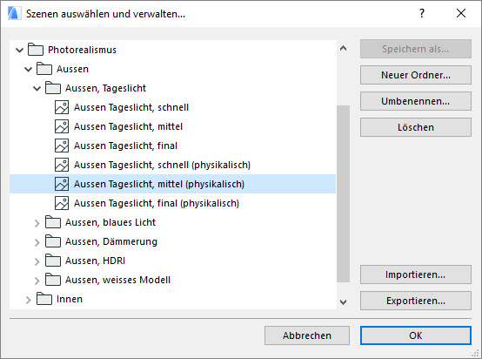Screen dimensions: 482x359
Task: Click the Umbenennen... button
Action: point(416,101)
